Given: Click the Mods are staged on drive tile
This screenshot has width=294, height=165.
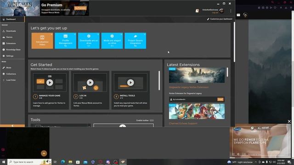Looking at the screenshot, I should coord(112,41).
